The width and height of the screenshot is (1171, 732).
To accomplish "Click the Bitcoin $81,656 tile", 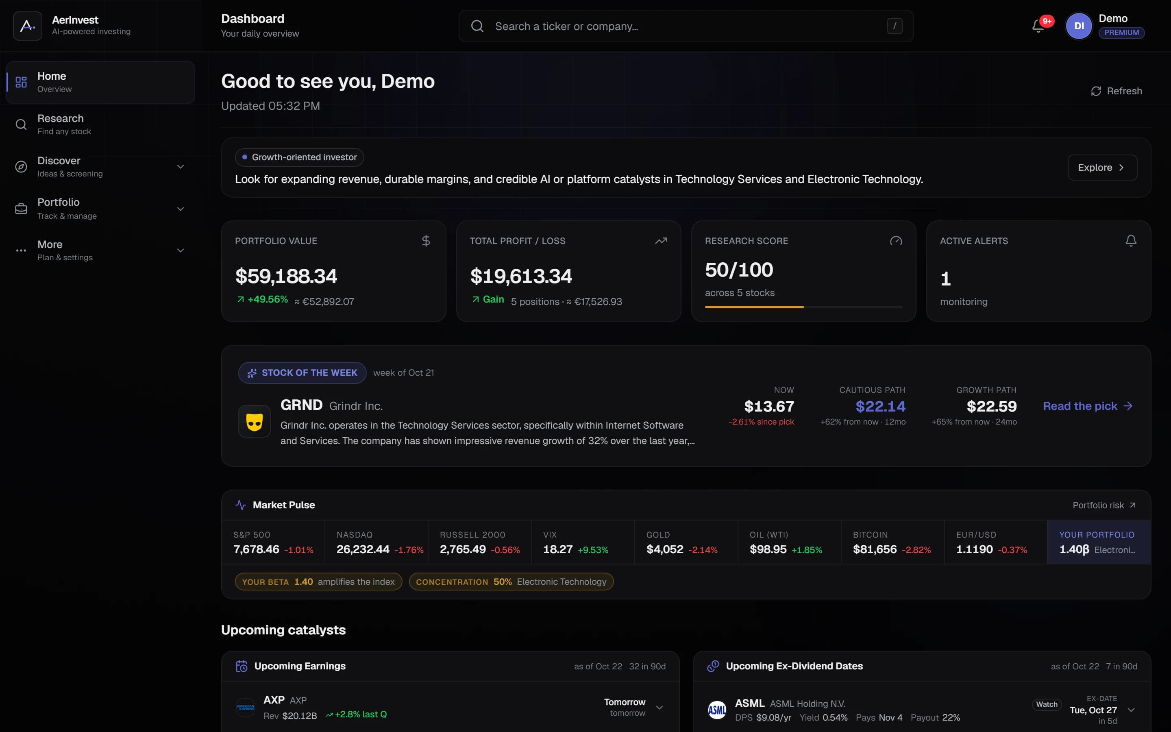I will (892, 542).
